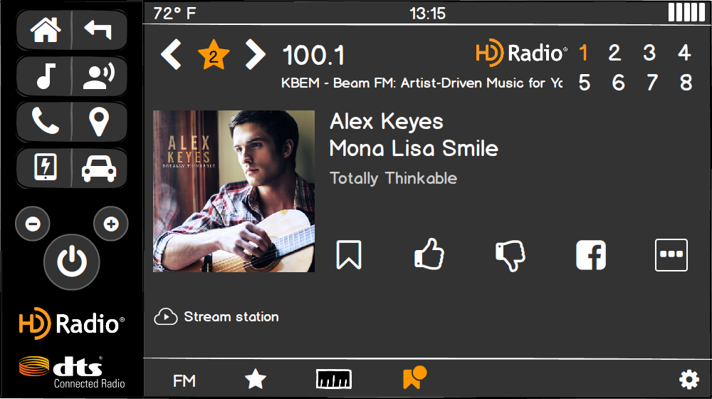This screenshot has width=712, height=399.
Task: Open the Home screen icon
Action: click(x=45, y=30)
